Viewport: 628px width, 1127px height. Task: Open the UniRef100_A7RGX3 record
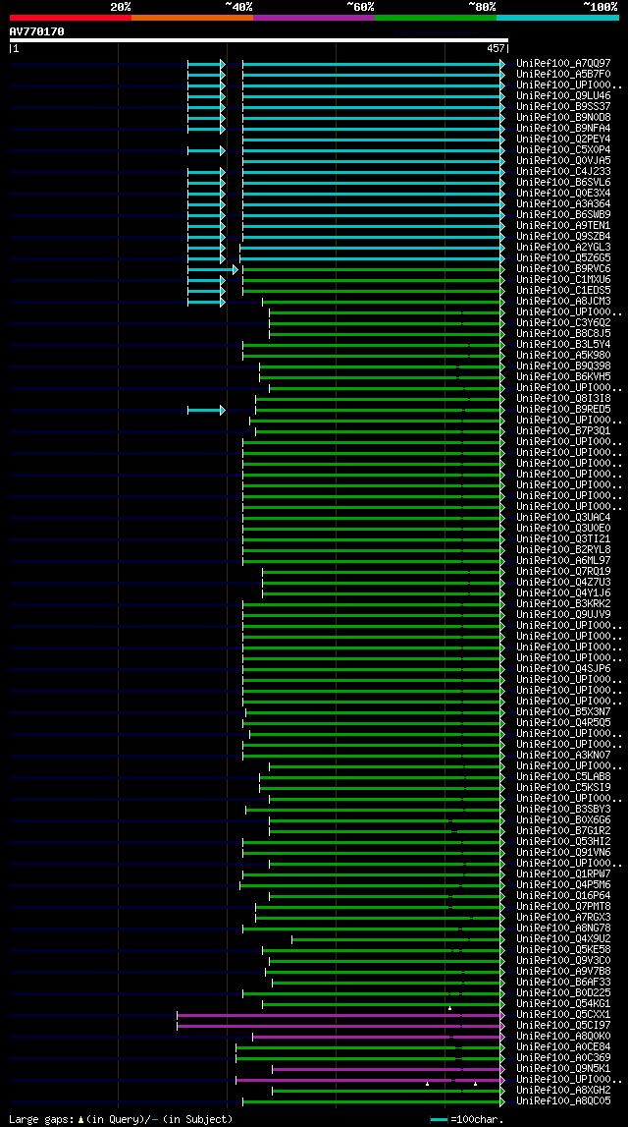[563, 918]
